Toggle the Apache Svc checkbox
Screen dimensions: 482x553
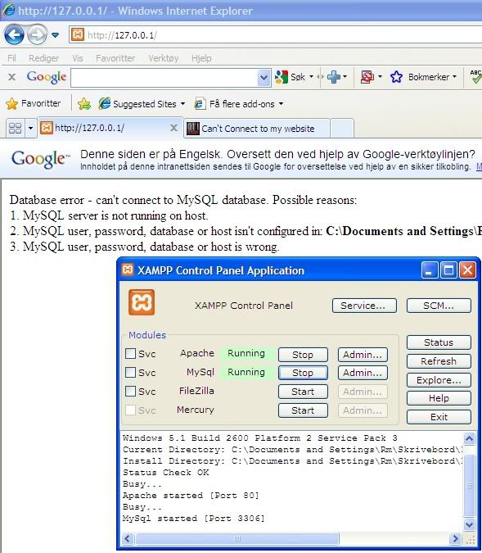coord(130,353)
